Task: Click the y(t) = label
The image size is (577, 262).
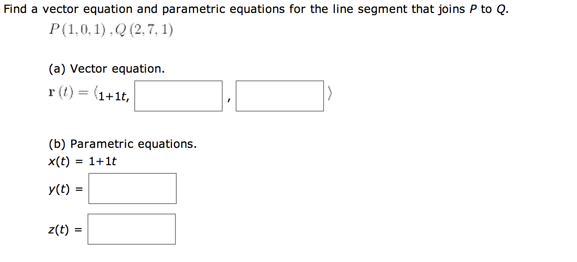Action: [x=63, y=189]
